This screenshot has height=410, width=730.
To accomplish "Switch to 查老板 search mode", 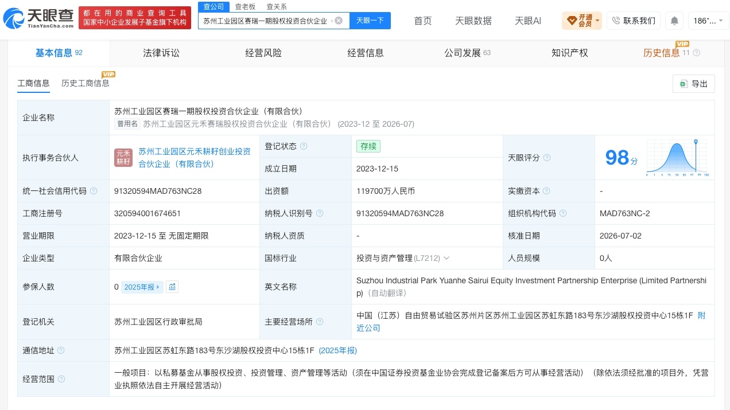I will [245, 6].
